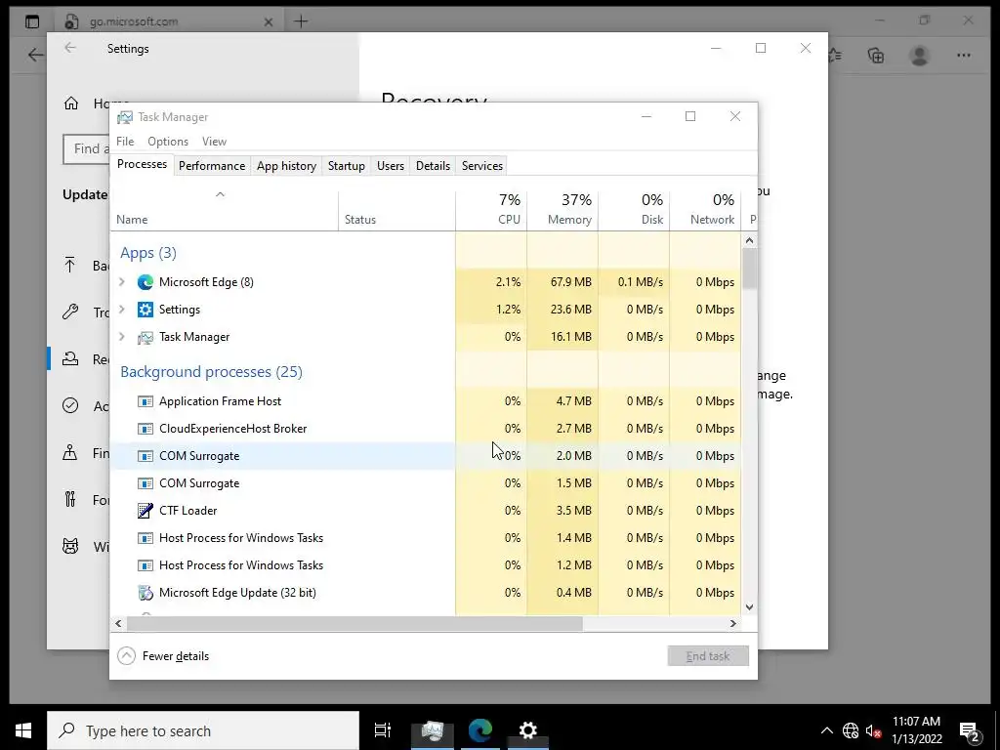Click the taskbar search box

point(203,730)
